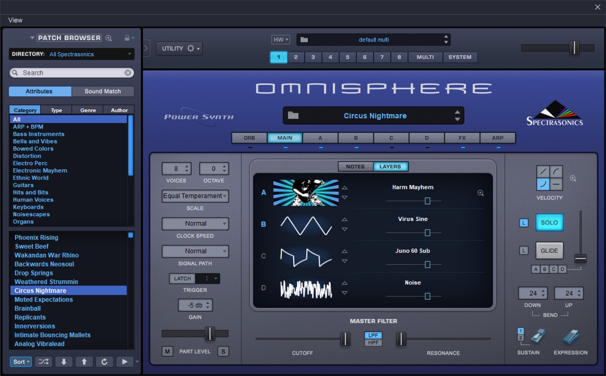This screenshot has width=606, height=376.
Task: Toggle the SOLO button on
Action: (549, 223)
